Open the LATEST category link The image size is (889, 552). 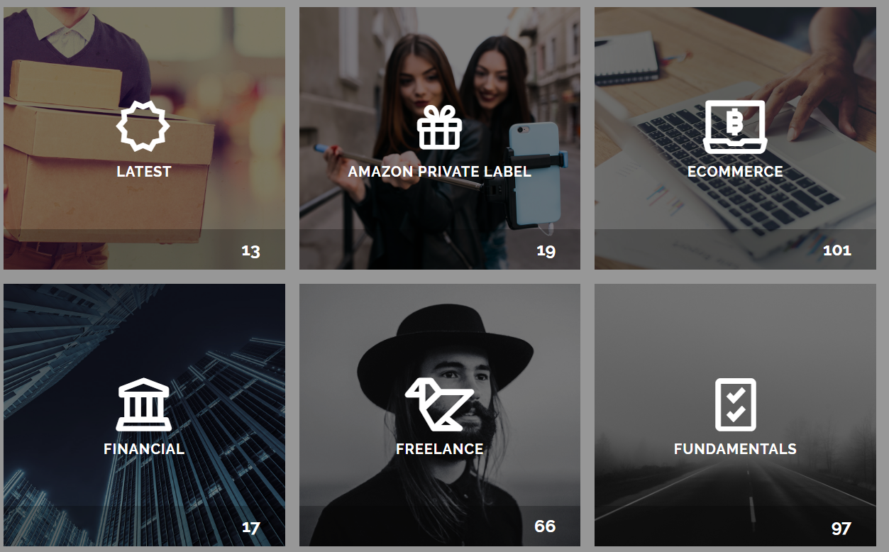[144, 172]
